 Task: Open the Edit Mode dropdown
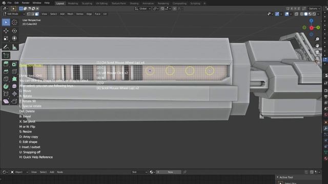[14, 14]
